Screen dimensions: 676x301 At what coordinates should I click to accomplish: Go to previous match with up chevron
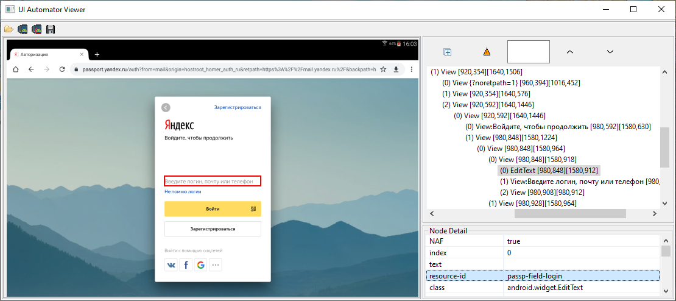[x=569, y=52]
